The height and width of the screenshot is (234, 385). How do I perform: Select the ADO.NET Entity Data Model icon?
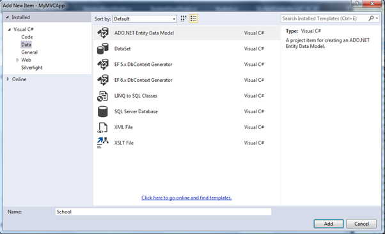click(103, 33)
